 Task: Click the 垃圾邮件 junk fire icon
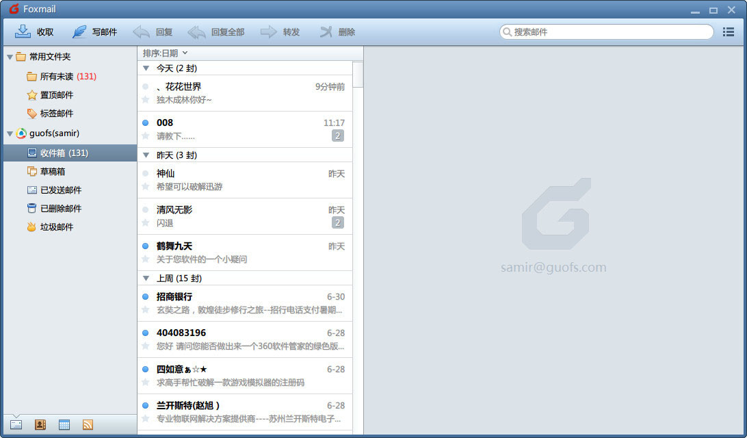tap(31, 227)
